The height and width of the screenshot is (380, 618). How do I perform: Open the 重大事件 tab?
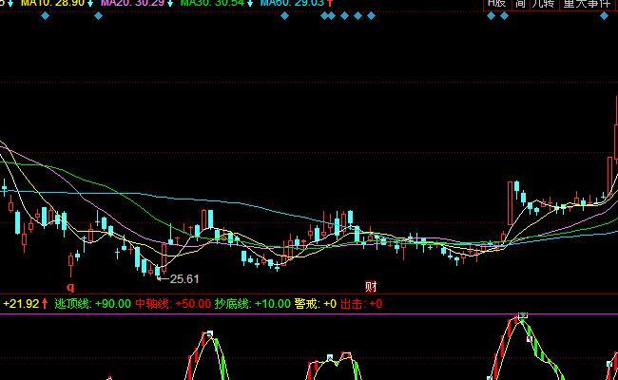point(588,4)
